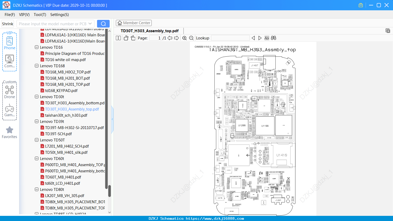Open td60t_LCD_H401.pdf

tap(62, 183)
